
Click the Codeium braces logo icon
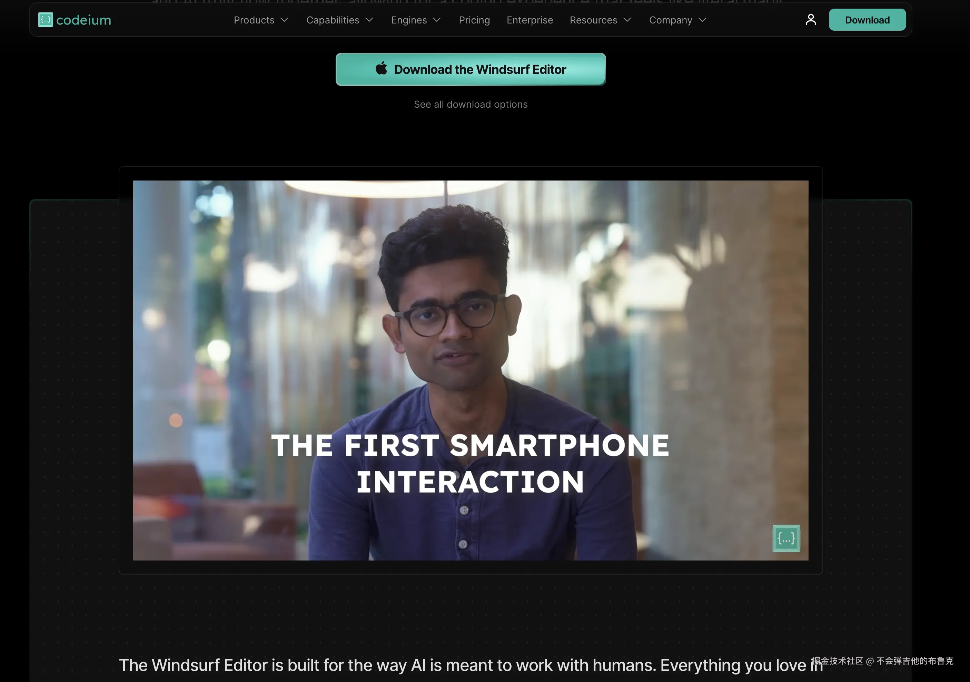click(x=45, y=20)
